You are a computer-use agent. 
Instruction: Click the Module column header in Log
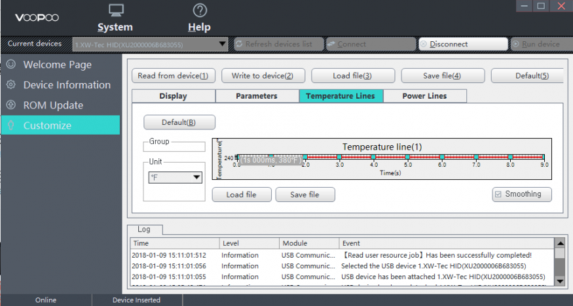[310, 243]
